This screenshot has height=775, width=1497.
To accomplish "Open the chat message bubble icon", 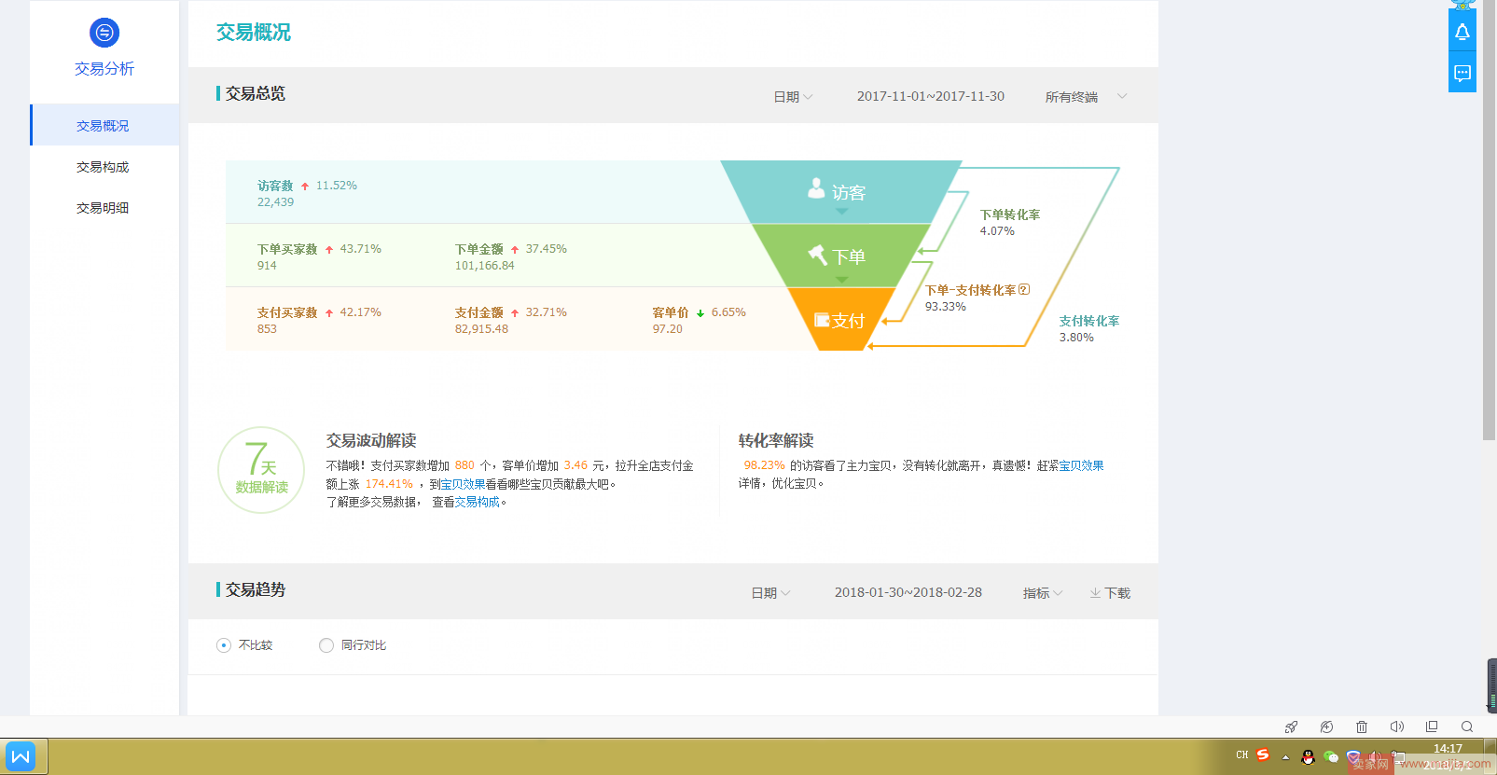I will pos(1462,73).
